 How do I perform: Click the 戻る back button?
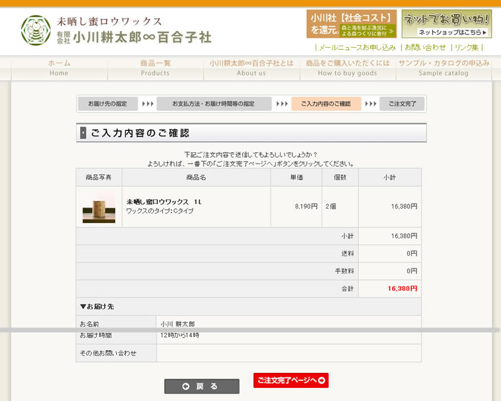[202, 386]
